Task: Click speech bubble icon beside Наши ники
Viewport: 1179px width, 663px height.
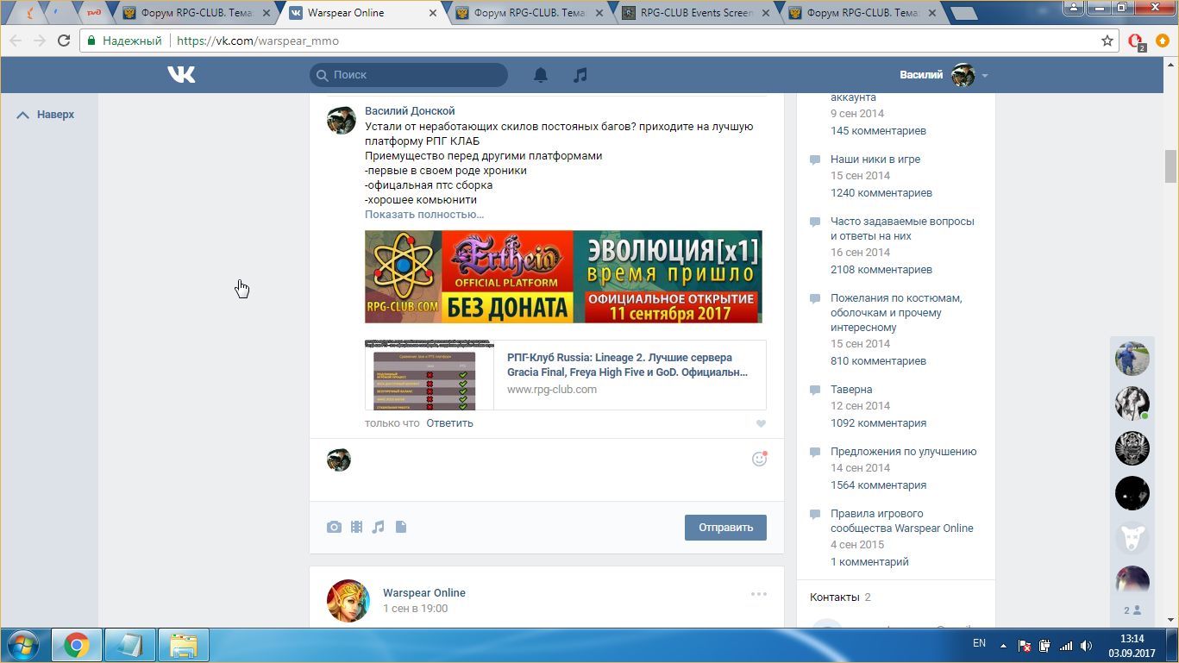Action: [815, 160]
